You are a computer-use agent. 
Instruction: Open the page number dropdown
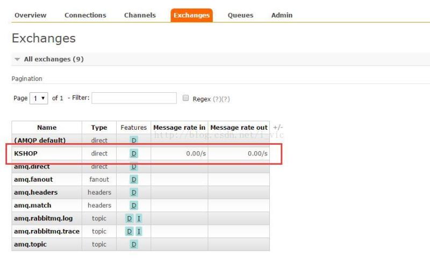39,99
